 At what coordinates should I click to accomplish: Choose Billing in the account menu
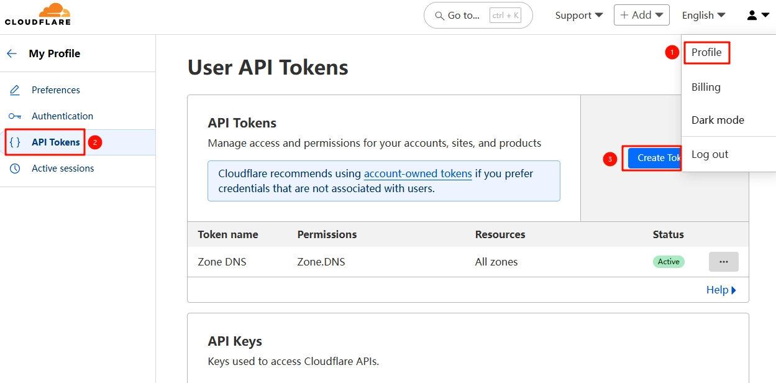[705, 87]
